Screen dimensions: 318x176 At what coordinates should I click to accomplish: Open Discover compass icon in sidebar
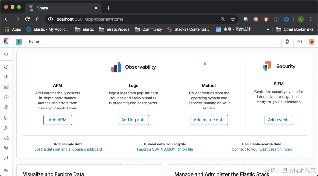point(6,67)
